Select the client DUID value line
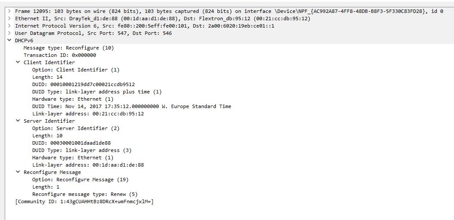This screenshot has width=454, height=220. 84,84
